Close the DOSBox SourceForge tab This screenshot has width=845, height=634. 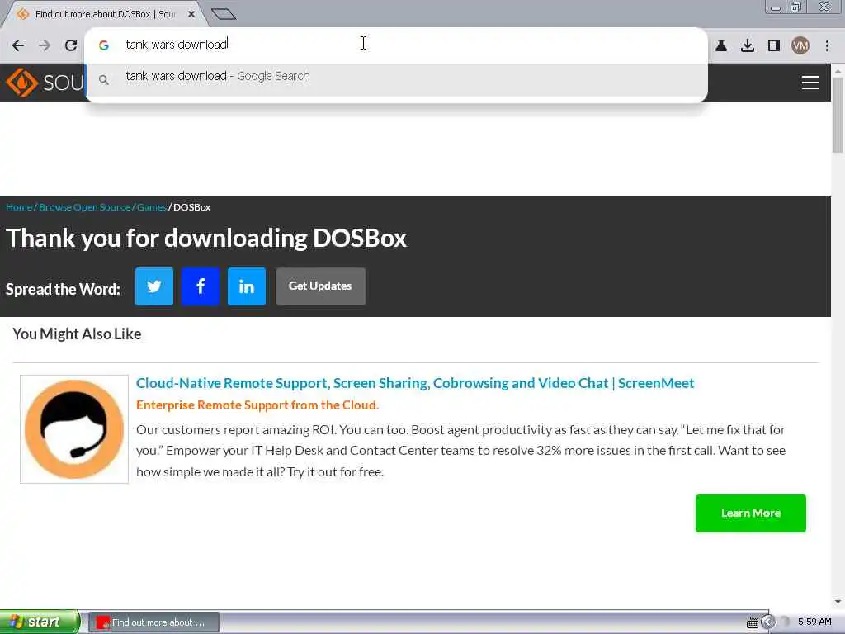(191, 14)
